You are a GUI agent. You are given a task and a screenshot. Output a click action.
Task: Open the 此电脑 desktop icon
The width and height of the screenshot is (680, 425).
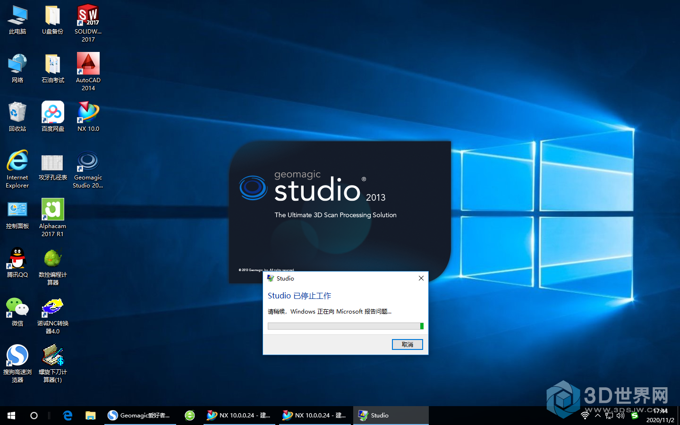pos(17,20)
